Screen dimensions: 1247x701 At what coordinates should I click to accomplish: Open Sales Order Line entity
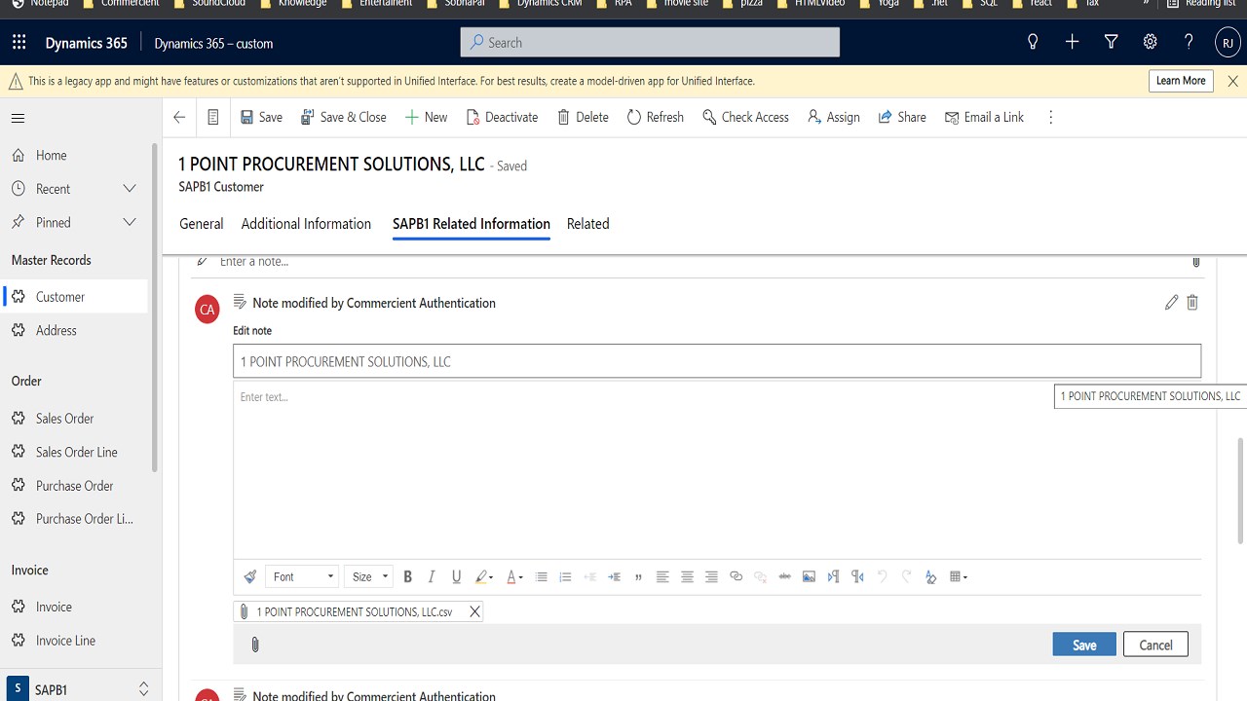click(x=74, y=452)
